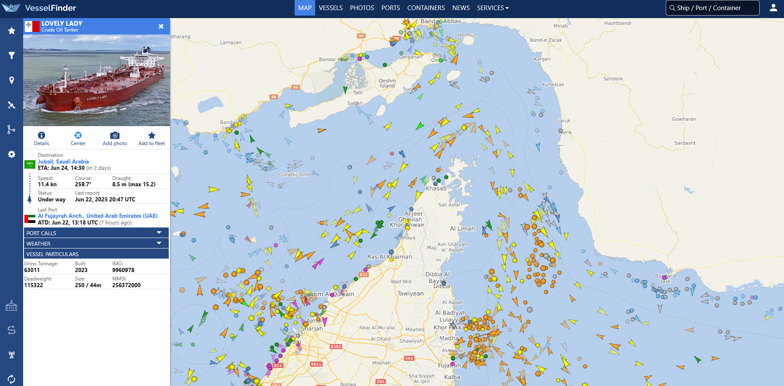
Task: Open the VESSELS menu
Action: (x=331, y=8)
